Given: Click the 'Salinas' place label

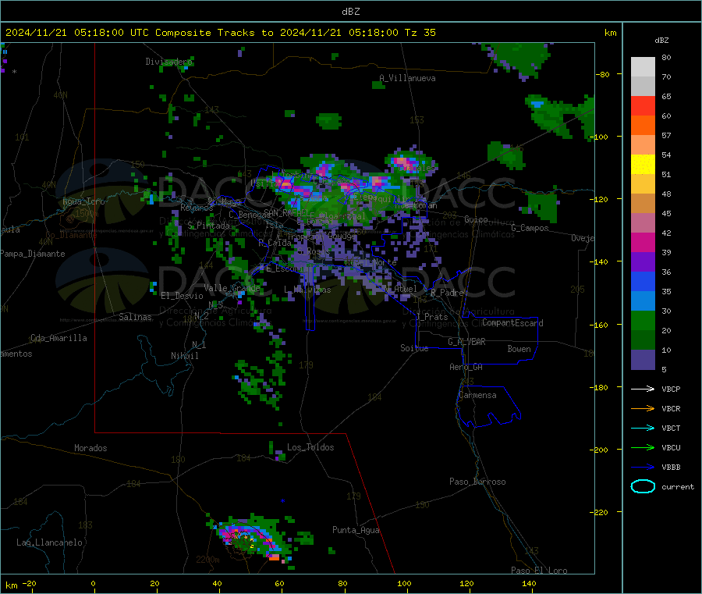Looking at the screenshot, I should 135,317.
